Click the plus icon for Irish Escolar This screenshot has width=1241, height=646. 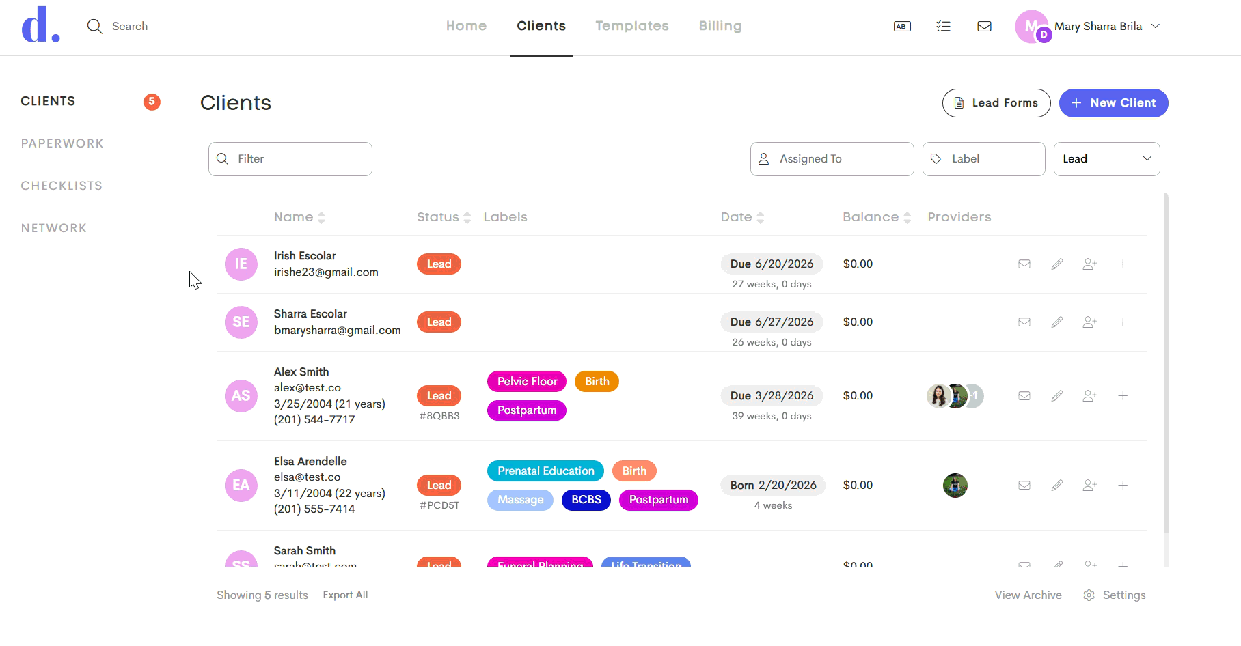pyautogui.click(x=1123, y=264)
